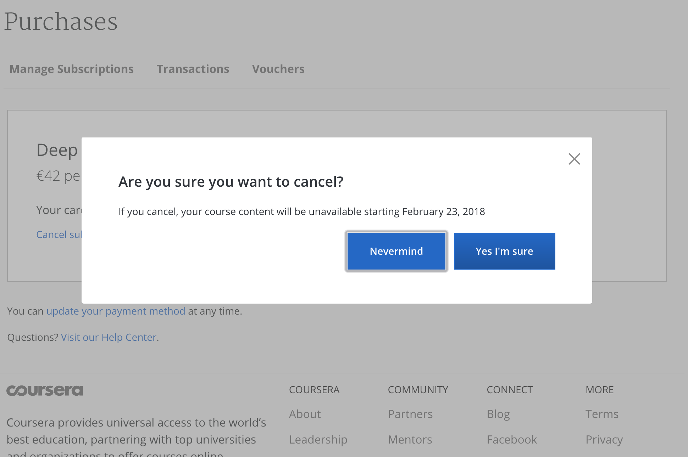The image size is (688, 457).
Task: View Coursera Terms page
Action: point(602,414)
